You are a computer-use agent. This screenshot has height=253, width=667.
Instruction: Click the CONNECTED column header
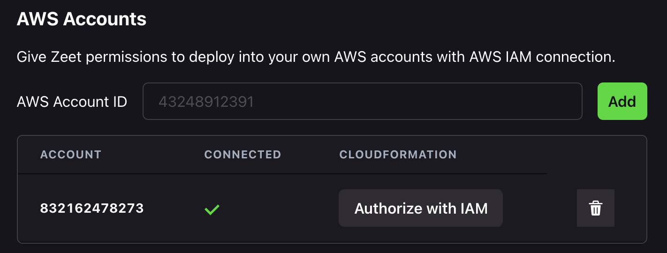243,155
